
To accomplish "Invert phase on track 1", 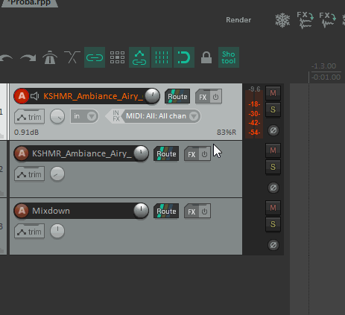I will [x=273, y=130].
